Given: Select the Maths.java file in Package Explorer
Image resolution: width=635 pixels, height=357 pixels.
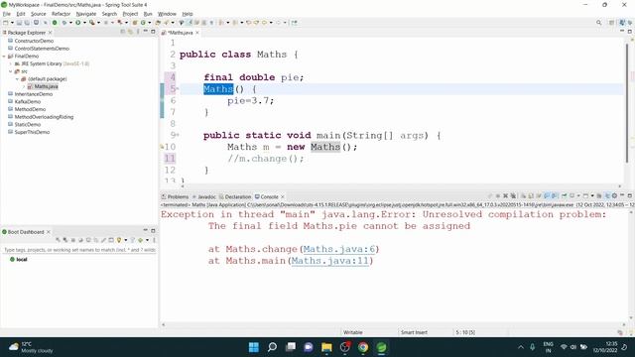Looking at the screenshot, I should (x=46, y=86).
